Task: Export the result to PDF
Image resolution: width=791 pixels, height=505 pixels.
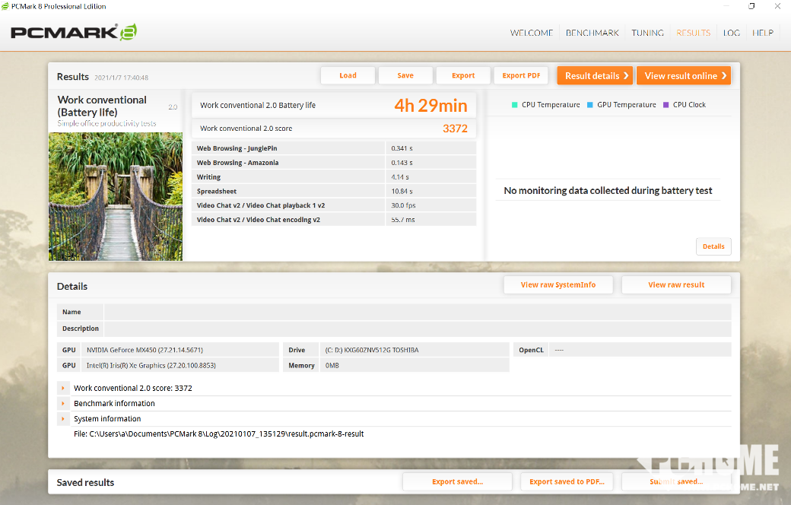Action: pyautogui.click(x=521, y=75)
